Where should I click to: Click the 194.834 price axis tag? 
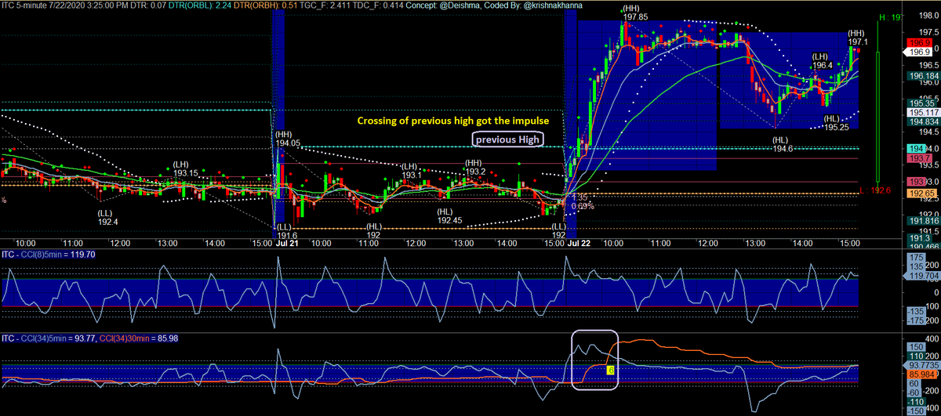click(923, 122)
